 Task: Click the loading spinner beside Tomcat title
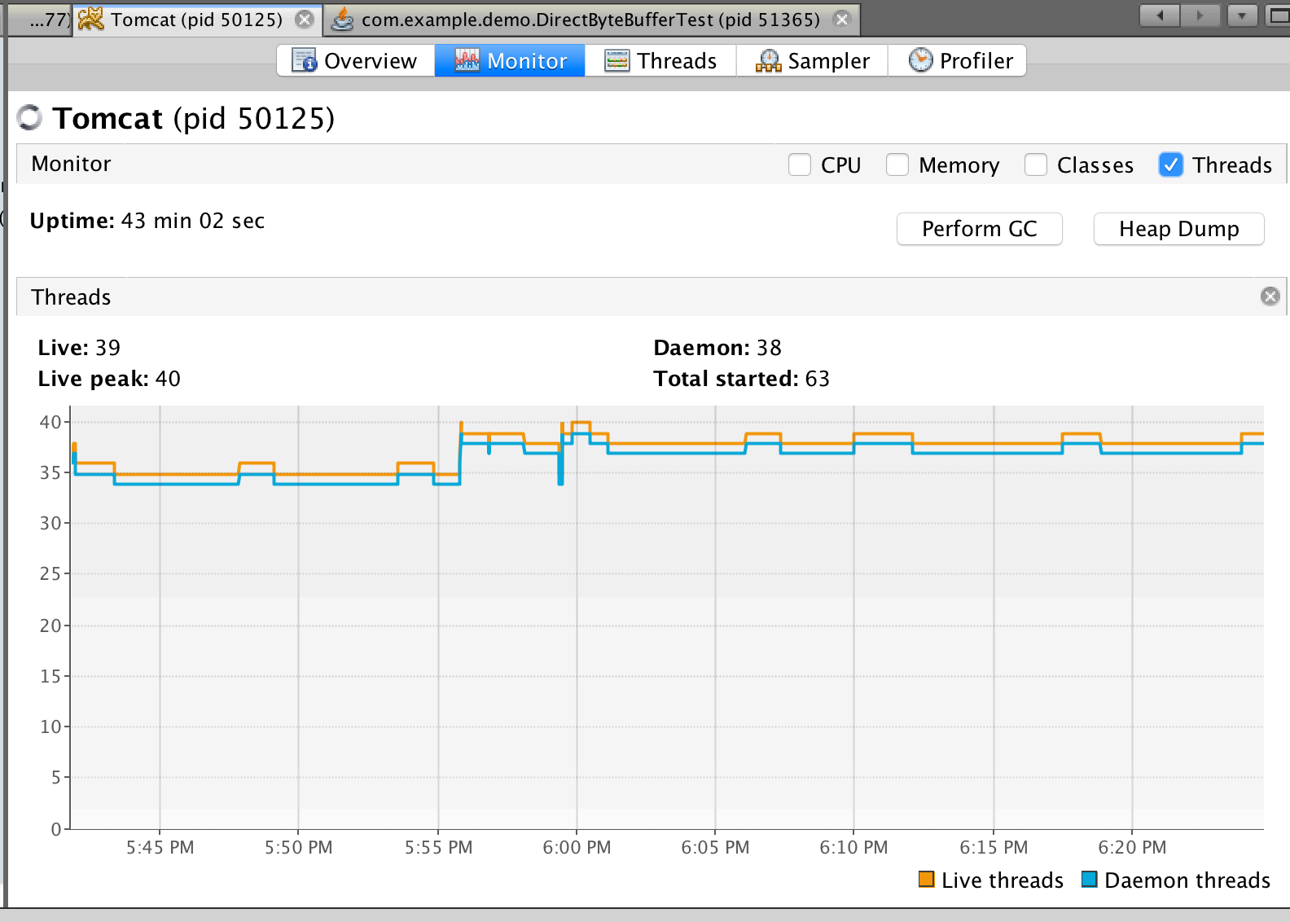[x=29, y=118]
